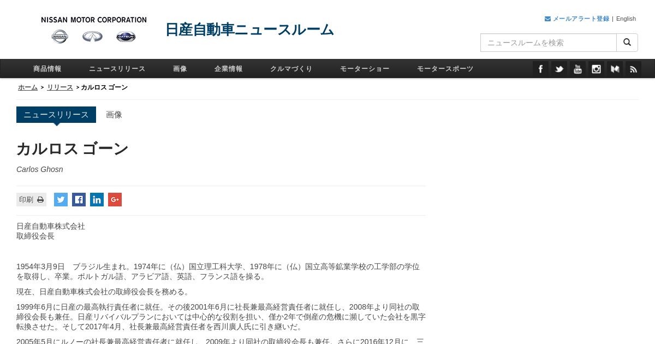The image size is (655, 344).
Task: Click paragraph beginning 1954年3月9日
Action: point(218,271)
